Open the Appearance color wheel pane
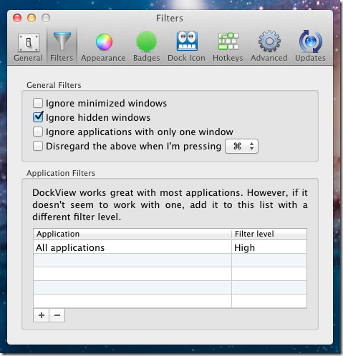The image size is (343, 356). pos(103,47)
